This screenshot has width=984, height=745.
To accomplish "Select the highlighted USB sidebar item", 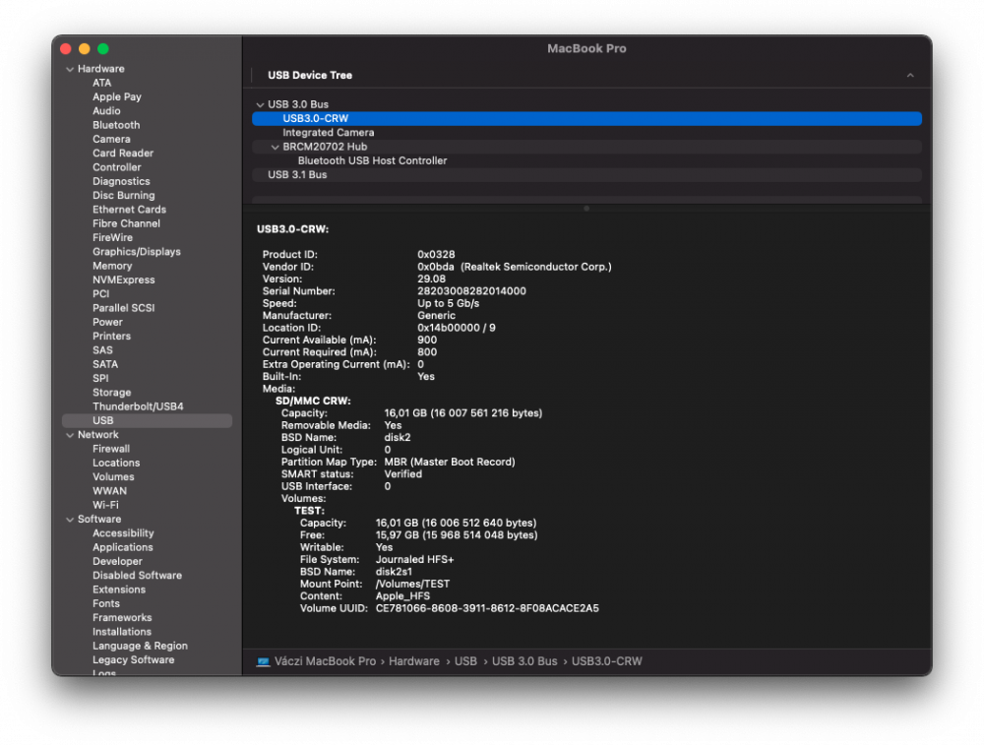I will point(147,421).
